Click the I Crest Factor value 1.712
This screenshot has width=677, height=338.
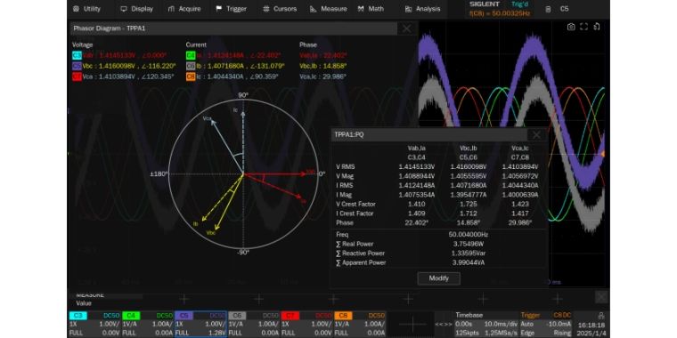point(469,213)
